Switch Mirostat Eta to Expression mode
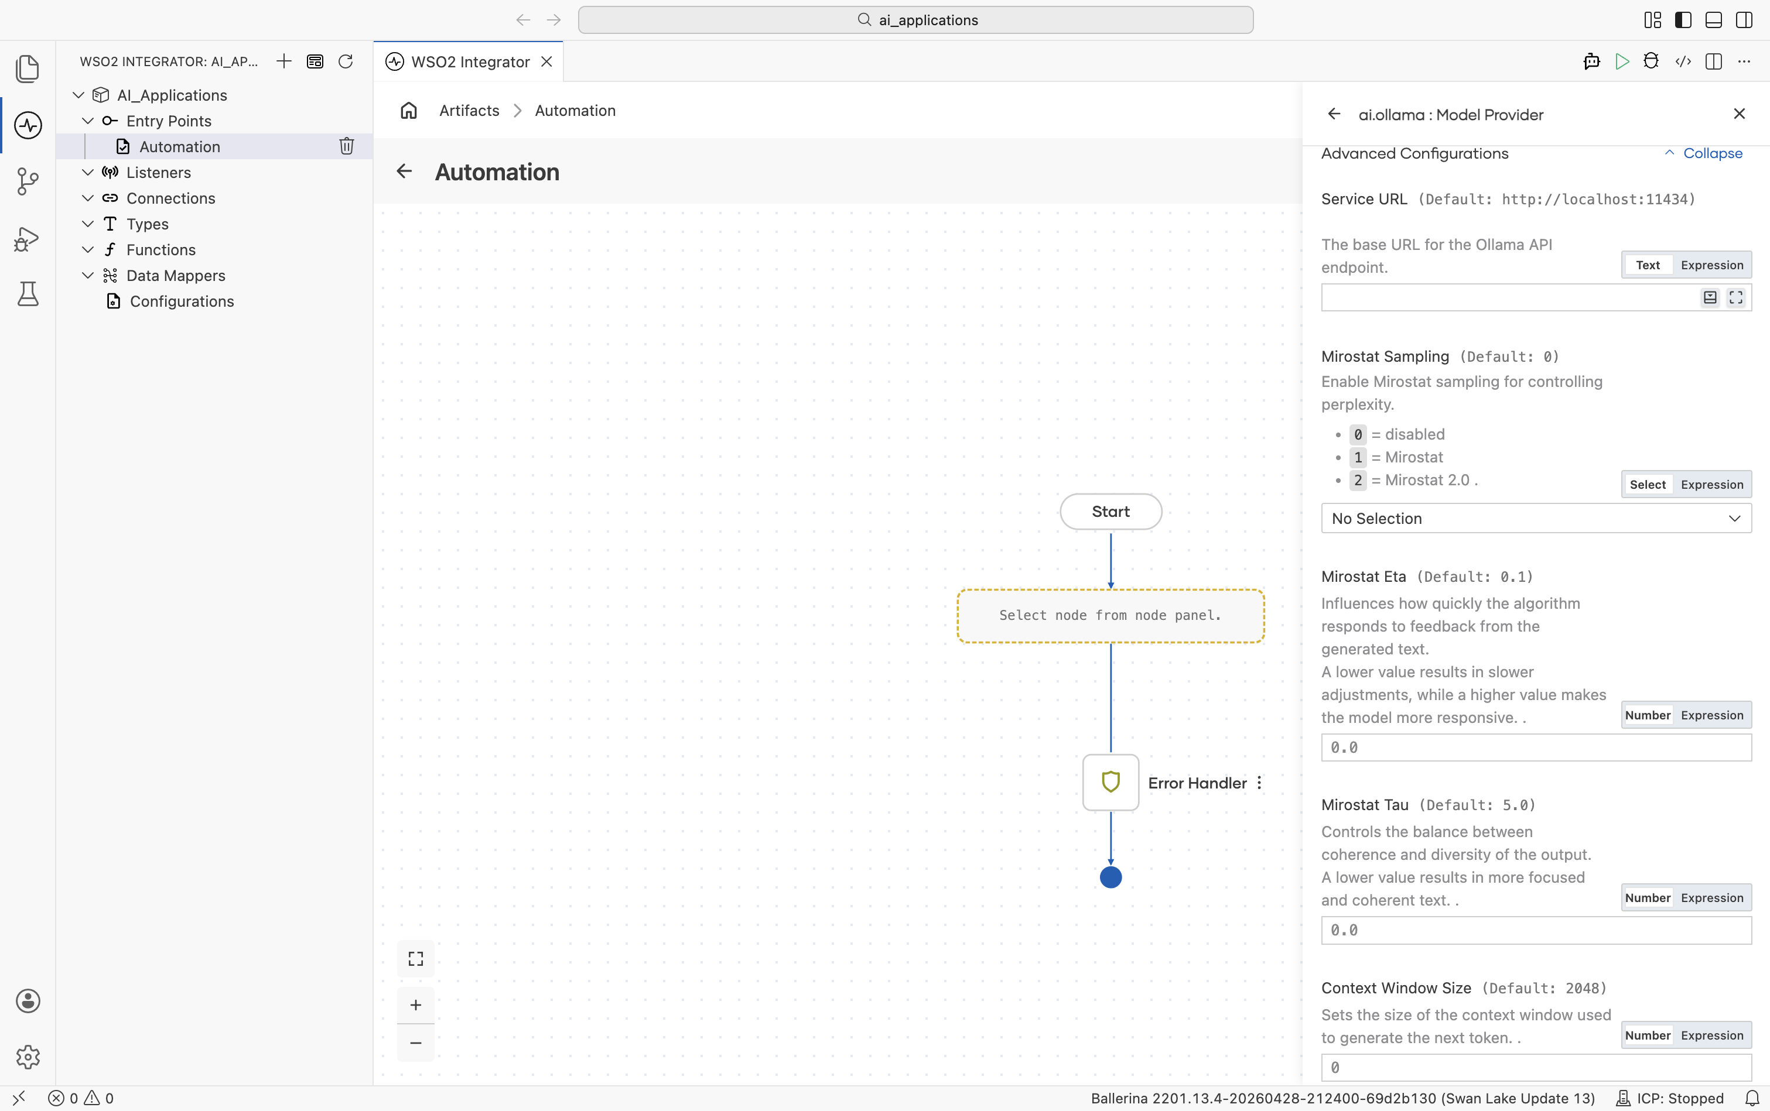Viewport: 1770px width, 1111px height. click(1712, 715)
